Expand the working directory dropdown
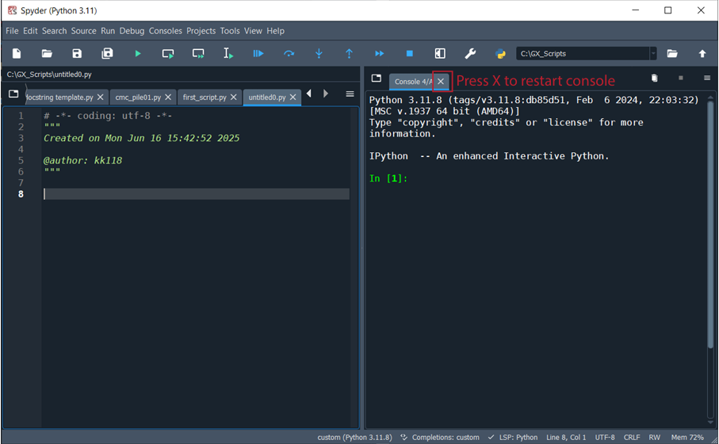719x444 pixels. coord(653,54)
